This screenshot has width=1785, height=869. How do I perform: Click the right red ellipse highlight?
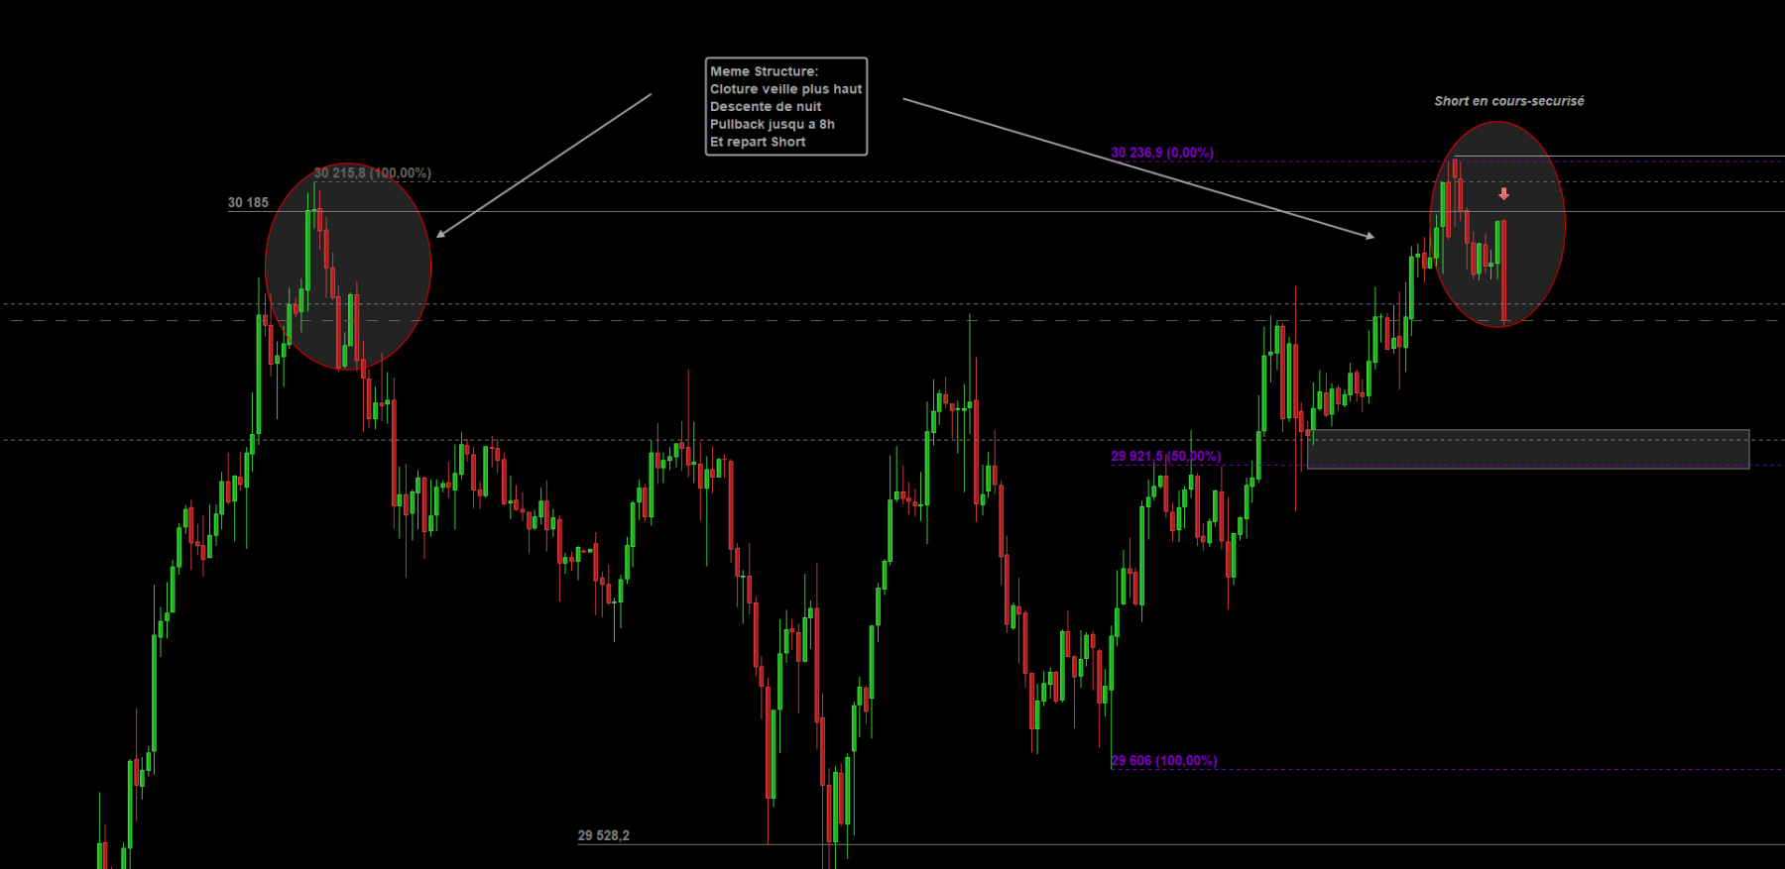pos(1497,224)
